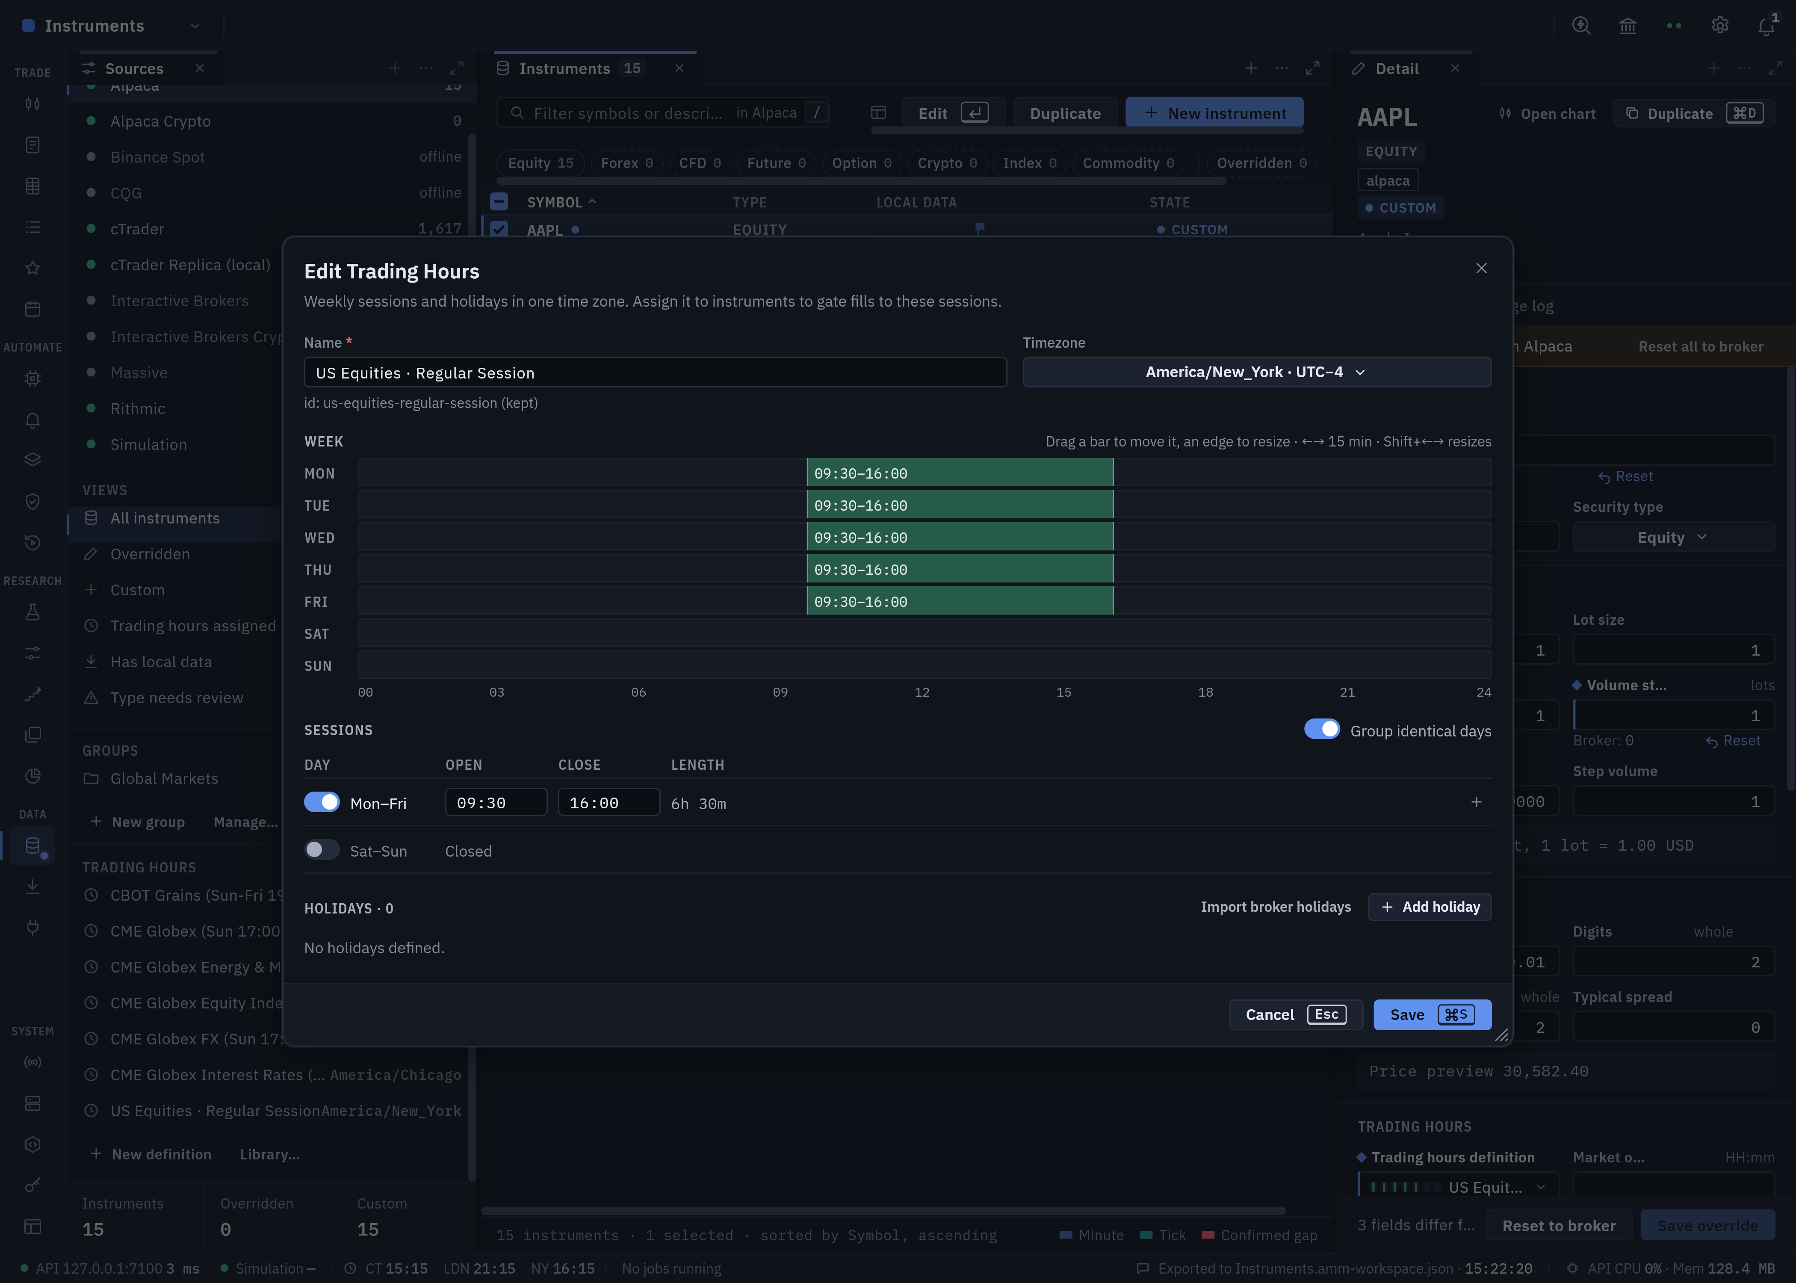Open the Timezone America/New_York dropdown
Viewport: 1796px width, 1283px height.
pyautogui.click(x=1257, y=372)
